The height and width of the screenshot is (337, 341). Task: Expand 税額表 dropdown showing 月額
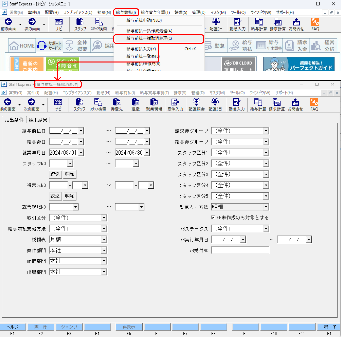(x=104, y=240)
